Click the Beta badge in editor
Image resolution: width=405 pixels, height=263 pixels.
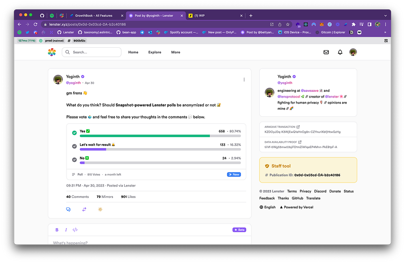click(x=239, y=230)
